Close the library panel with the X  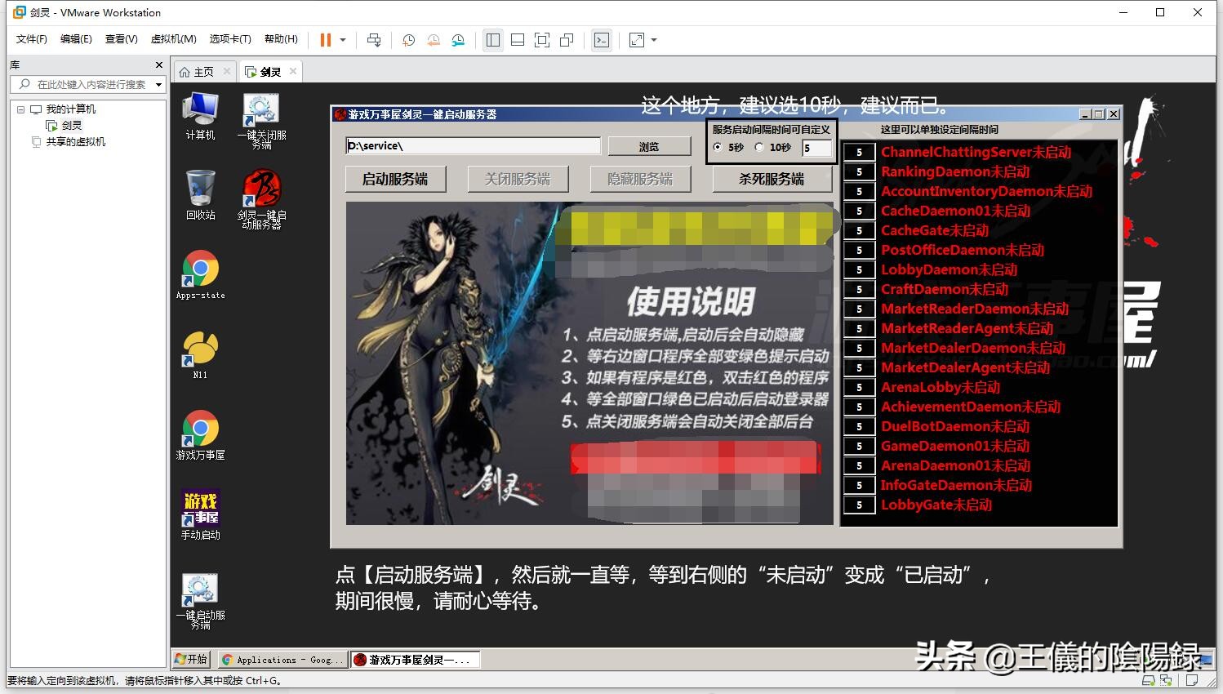159,65
